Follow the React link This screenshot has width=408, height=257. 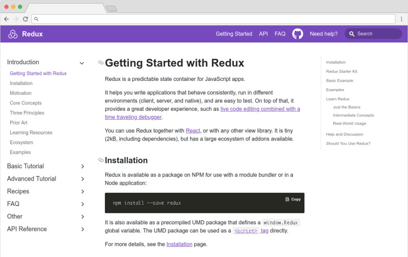click(193, 131)
